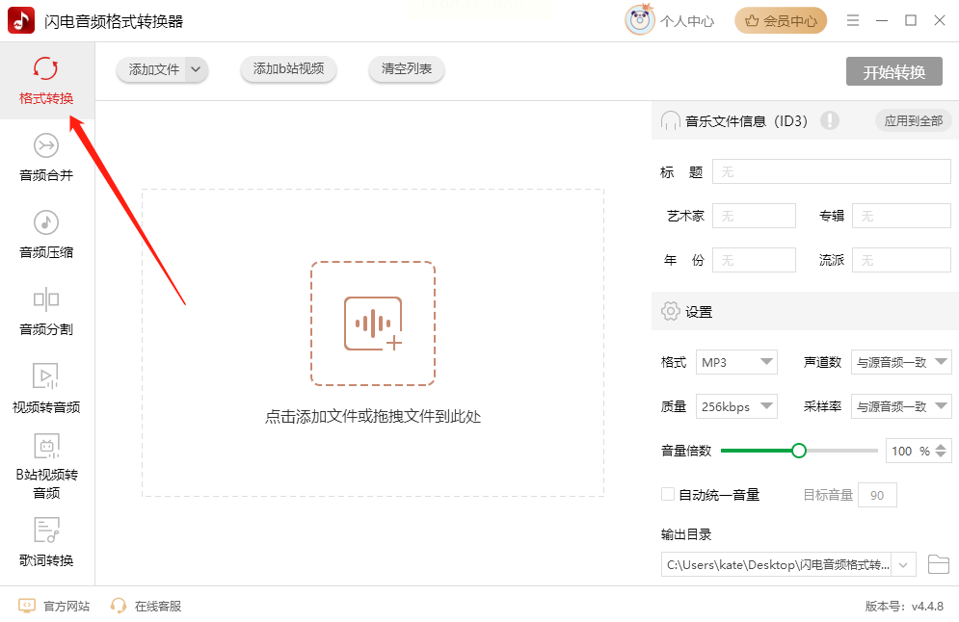Enable the 自动统一音量 checkbox

click(668, 494)
